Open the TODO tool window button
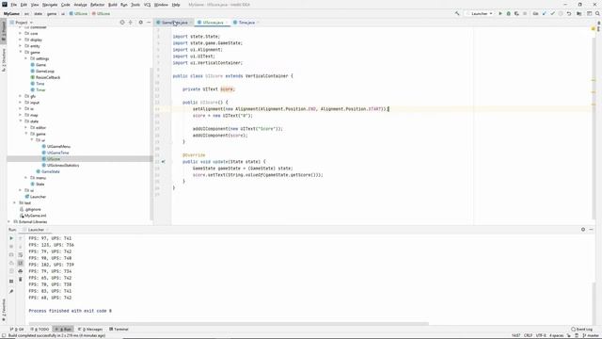This screenshot has width=602, height=339. click(40, 329)
